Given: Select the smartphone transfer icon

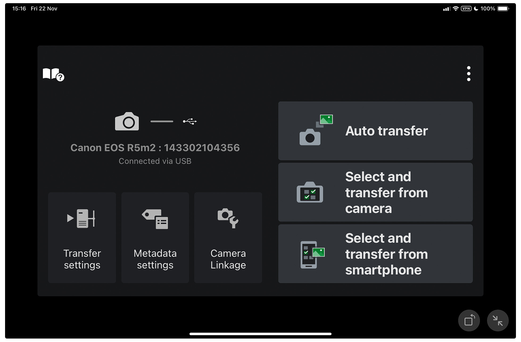Looking at the screenshot, I should [311, 255].
